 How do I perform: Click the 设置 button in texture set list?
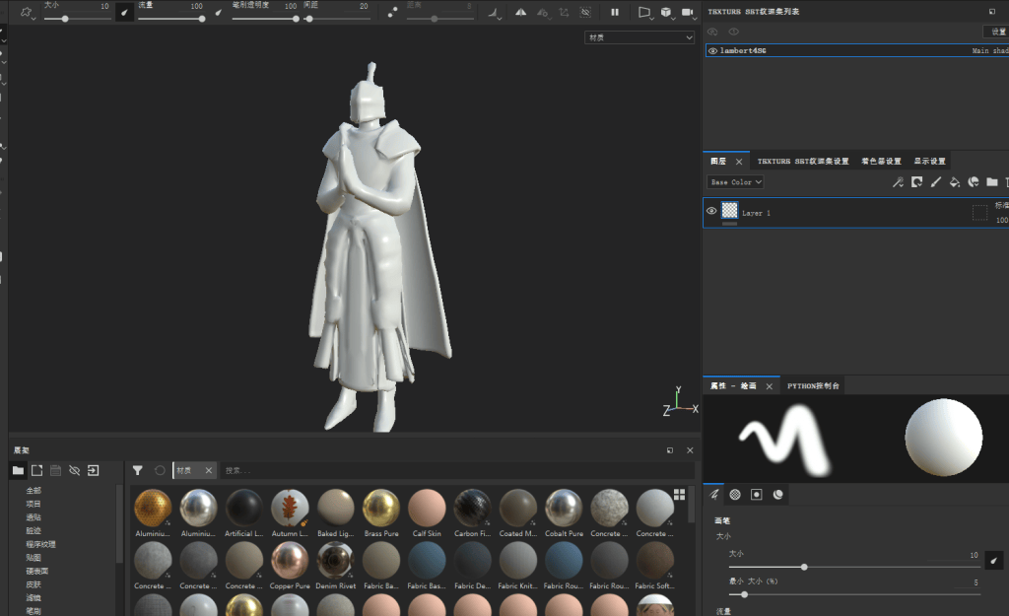997,31
